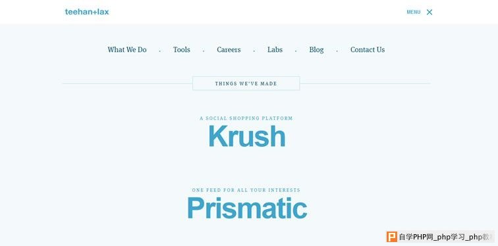This screenshot has width=498, height=246.
Task: Click 'A Social Shopping Platform' subtitle
Action: point(246,118)
